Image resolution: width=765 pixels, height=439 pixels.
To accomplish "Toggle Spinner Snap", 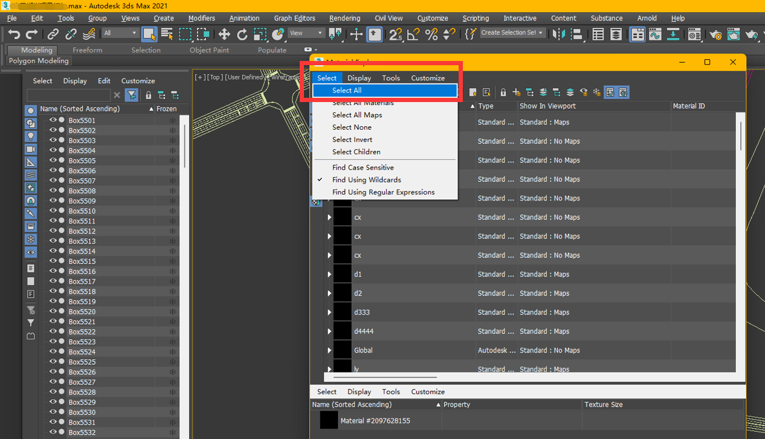I will 449,34.
